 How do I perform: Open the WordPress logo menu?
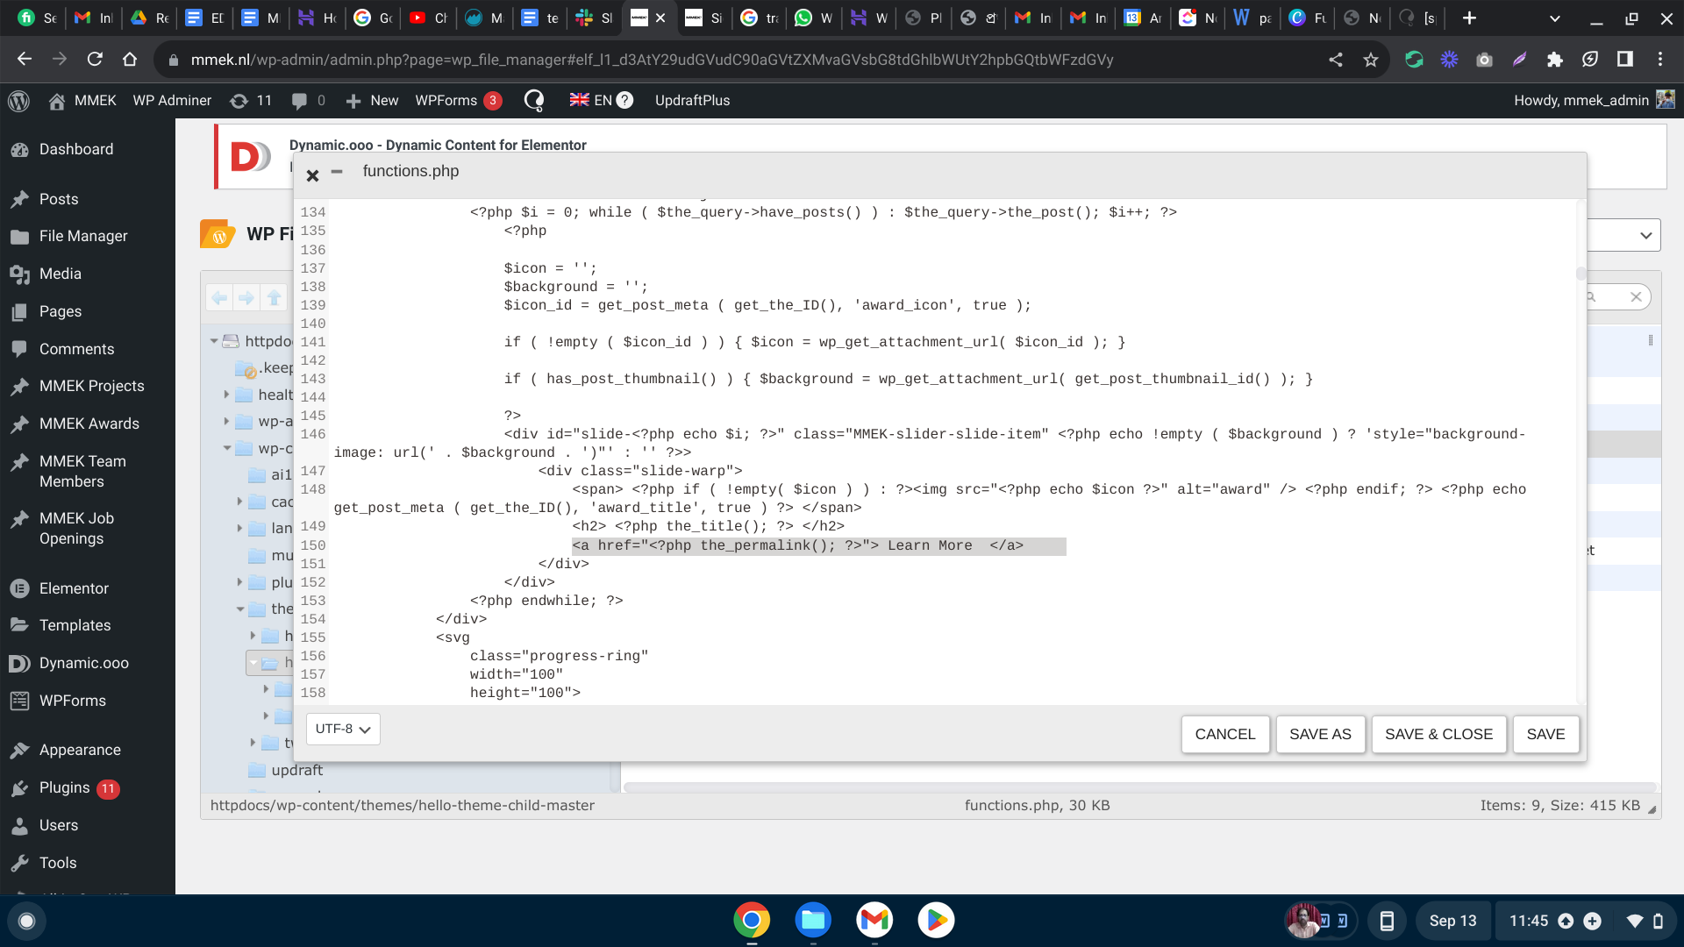[18, 101]
